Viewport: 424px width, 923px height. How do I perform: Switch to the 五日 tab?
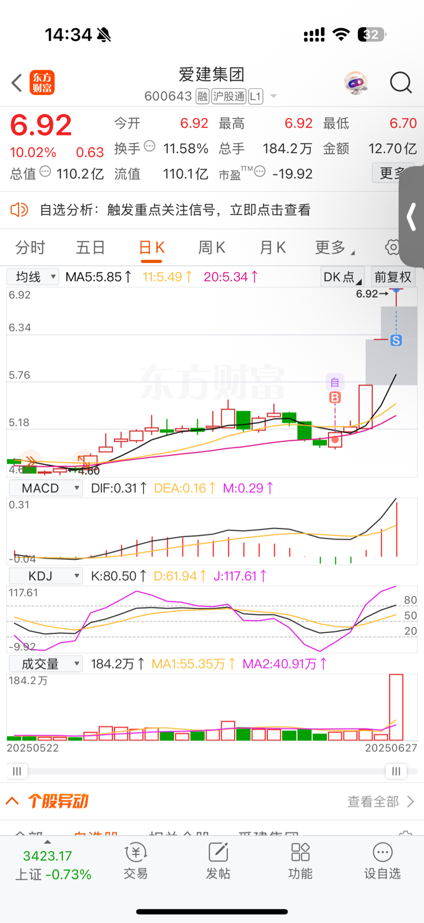pos(91,247)
